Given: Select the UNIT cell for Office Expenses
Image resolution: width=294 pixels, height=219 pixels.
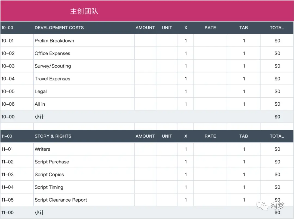Looking at the screenshot, I should 167,53.
